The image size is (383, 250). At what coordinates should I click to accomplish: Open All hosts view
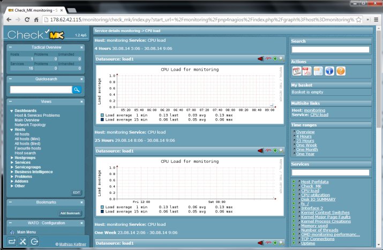click(22, 134)
